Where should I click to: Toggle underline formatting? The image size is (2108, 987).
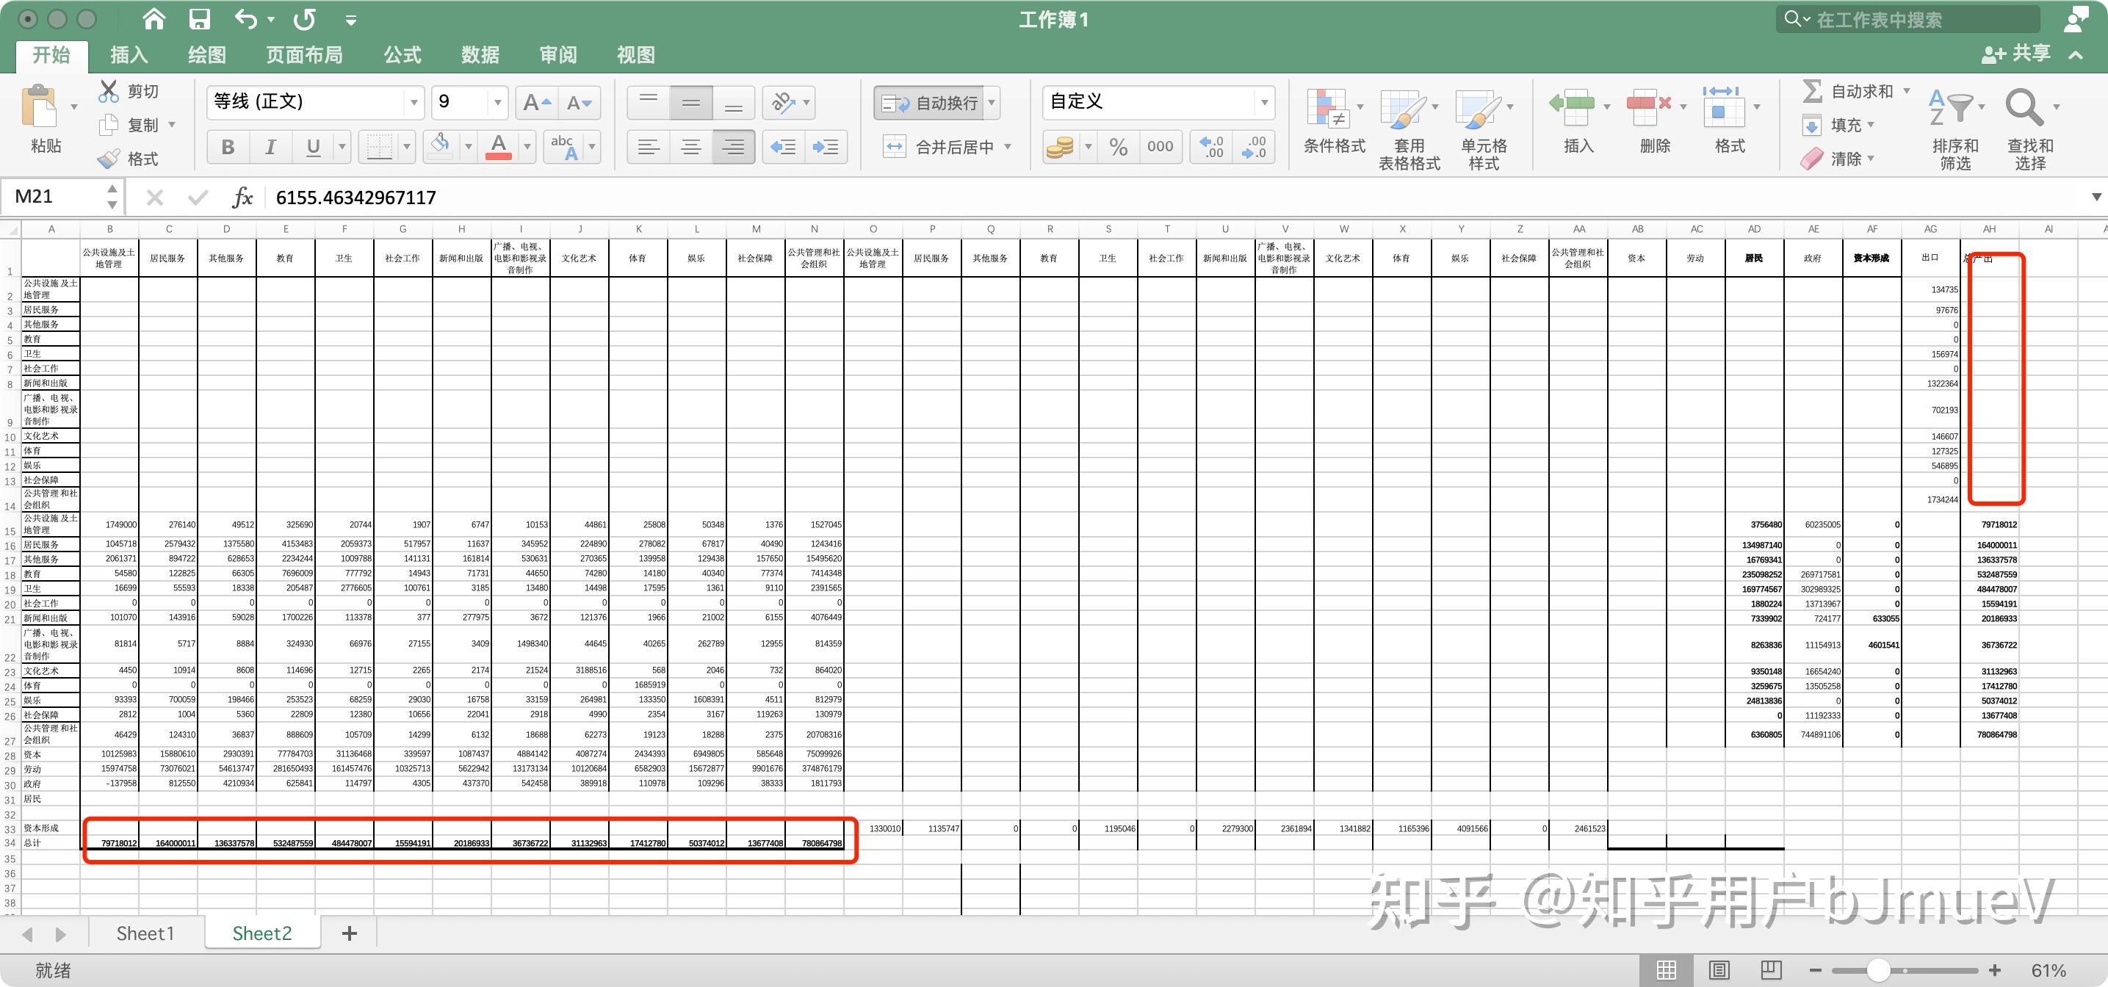pos(311,146)
